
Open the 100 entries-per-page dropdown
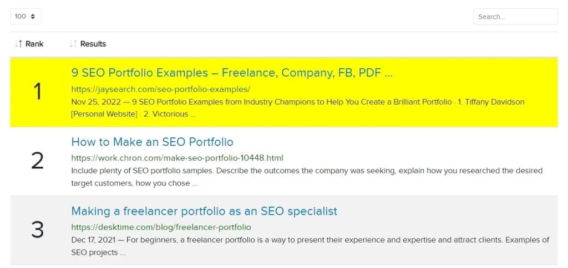tap(26, 17)
